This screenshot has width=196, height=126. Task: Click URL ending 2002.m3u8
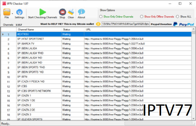pyautogui.click(x=138, y=81)
